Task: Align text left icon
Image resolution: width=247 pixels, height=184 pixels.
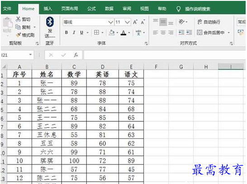Action: click(x=156, y=32)
